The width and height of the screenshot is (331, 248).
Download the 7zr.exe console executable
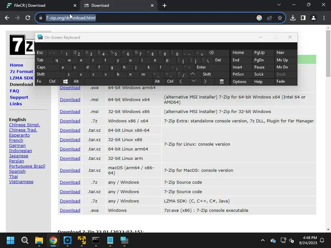(x=70, y=210)
